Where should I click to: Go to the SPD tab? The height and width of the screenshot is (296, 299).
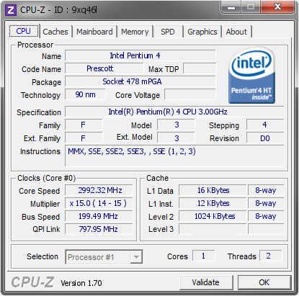(168, 32)
